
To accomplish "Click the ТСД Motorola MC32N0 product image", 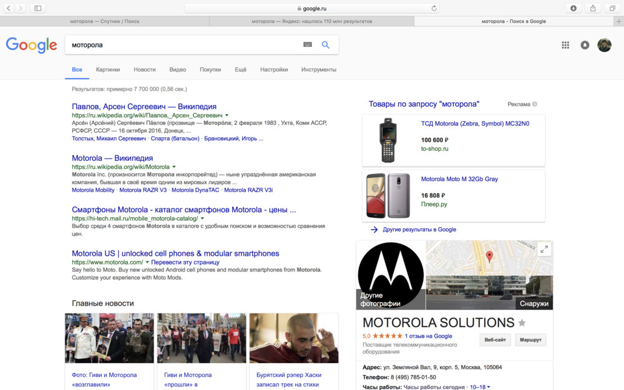I will [x=388, y=140].
